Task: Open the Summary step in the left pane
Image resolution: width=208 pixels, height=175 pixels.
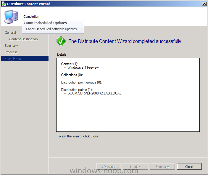Action: (11, 46)
